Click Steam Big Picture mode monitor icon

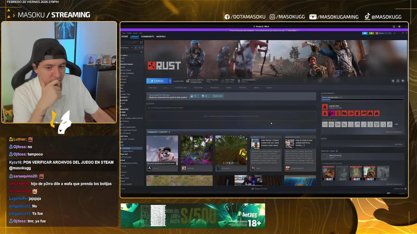(x=395, y=33)
